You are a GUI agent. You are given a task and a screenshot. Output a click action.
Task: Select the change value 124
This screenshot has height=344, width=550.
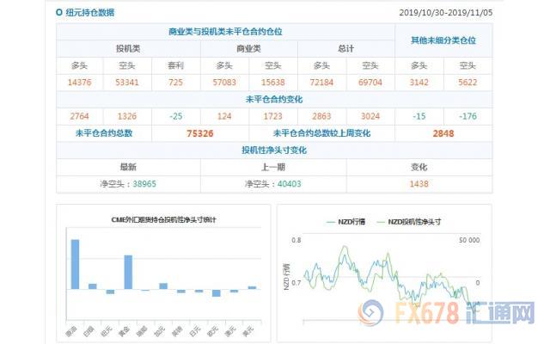pos(224,116)
